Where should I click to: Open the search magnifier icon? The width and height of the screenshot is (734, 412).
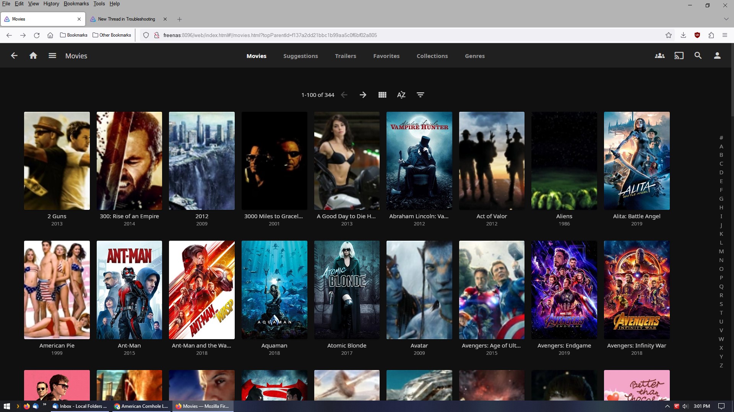tap(698, 56)
